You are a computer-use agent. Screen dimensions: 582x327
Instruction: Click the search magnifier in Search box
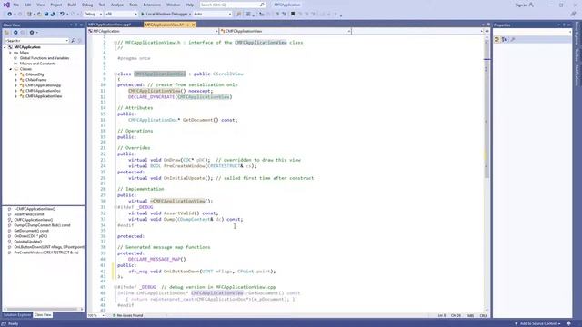click(x=262, y=5)
